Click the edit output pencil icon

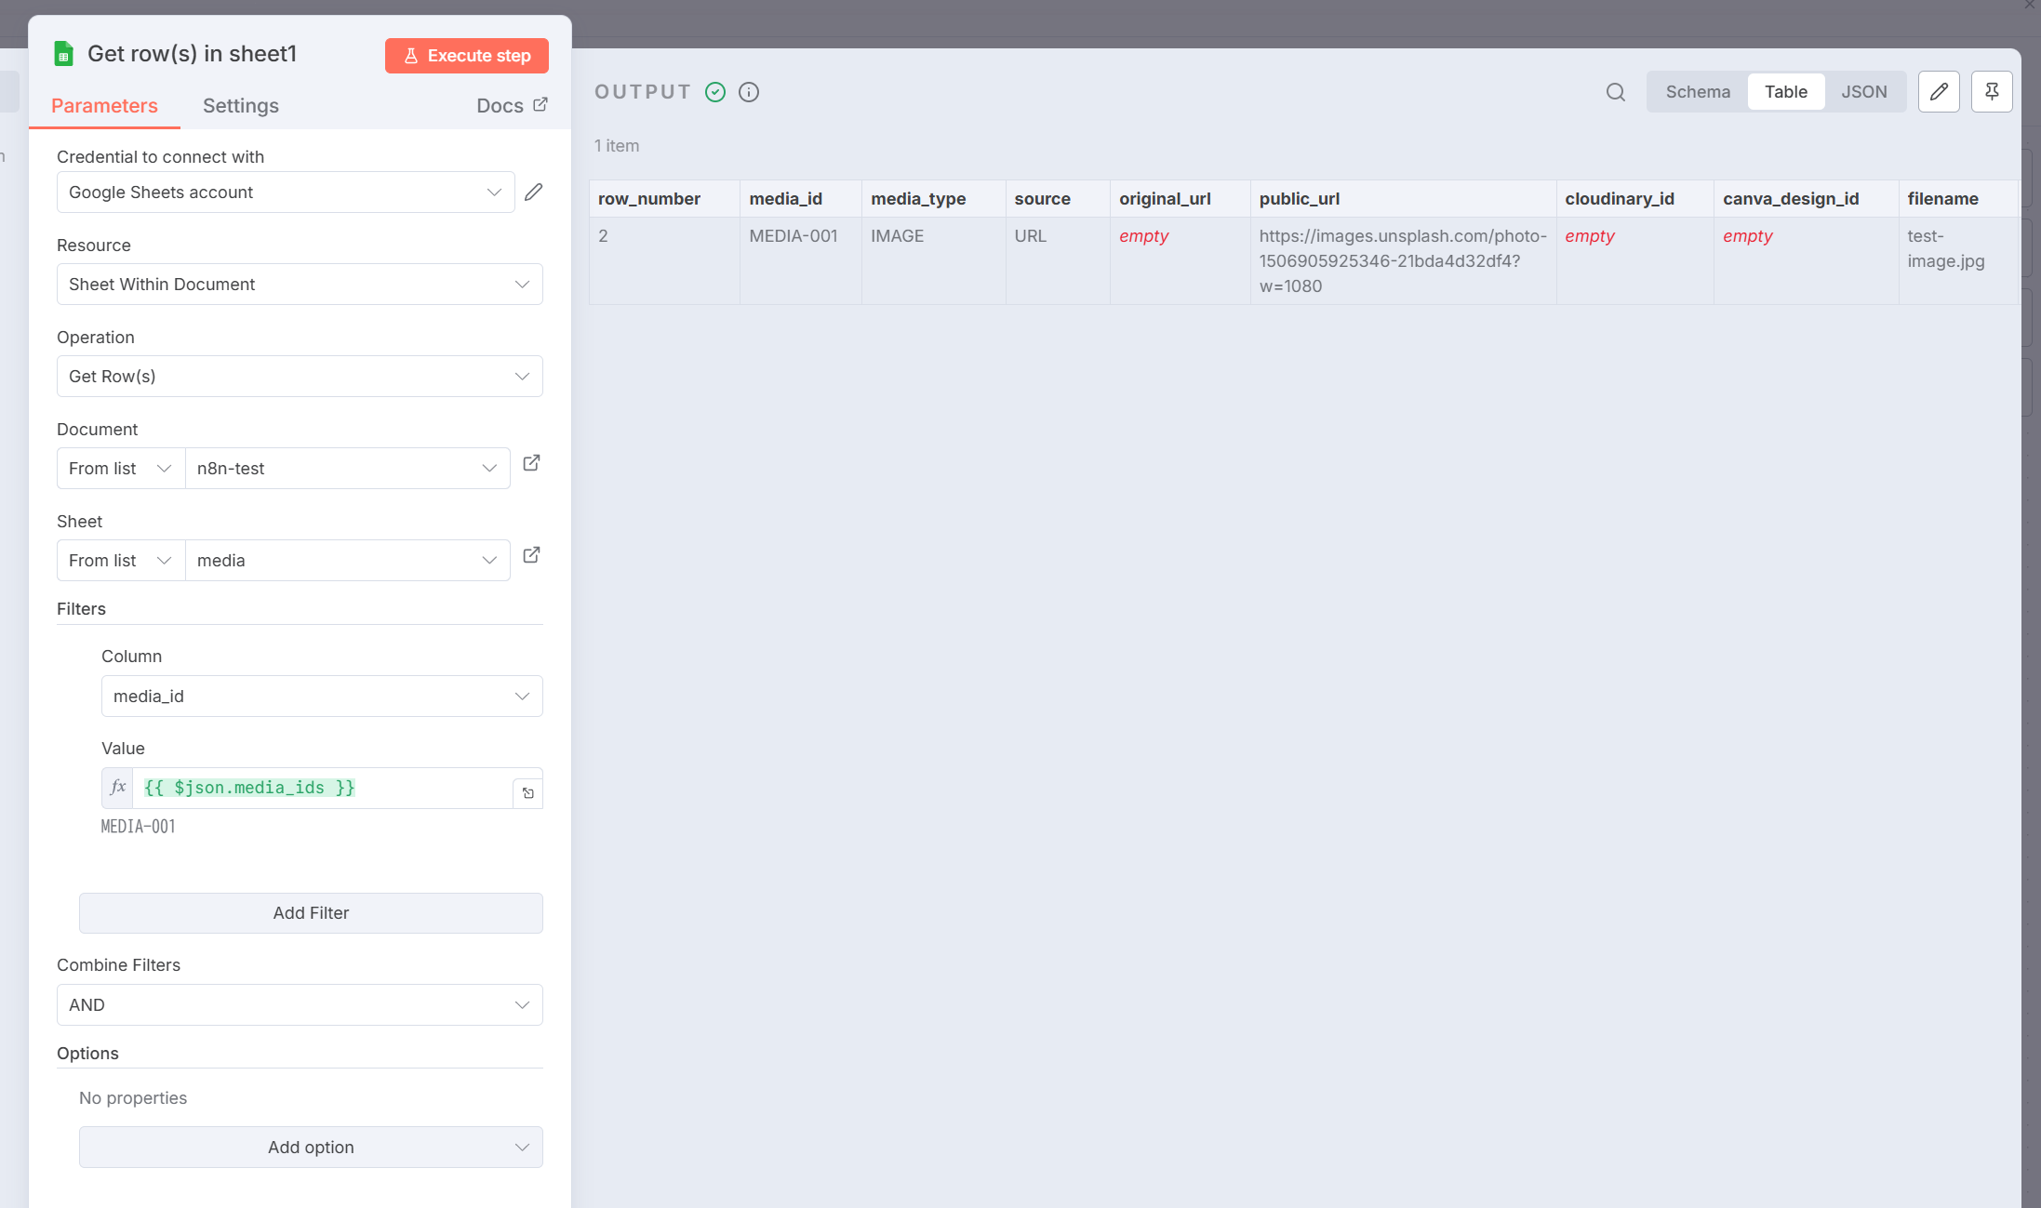click(1939, 92)
